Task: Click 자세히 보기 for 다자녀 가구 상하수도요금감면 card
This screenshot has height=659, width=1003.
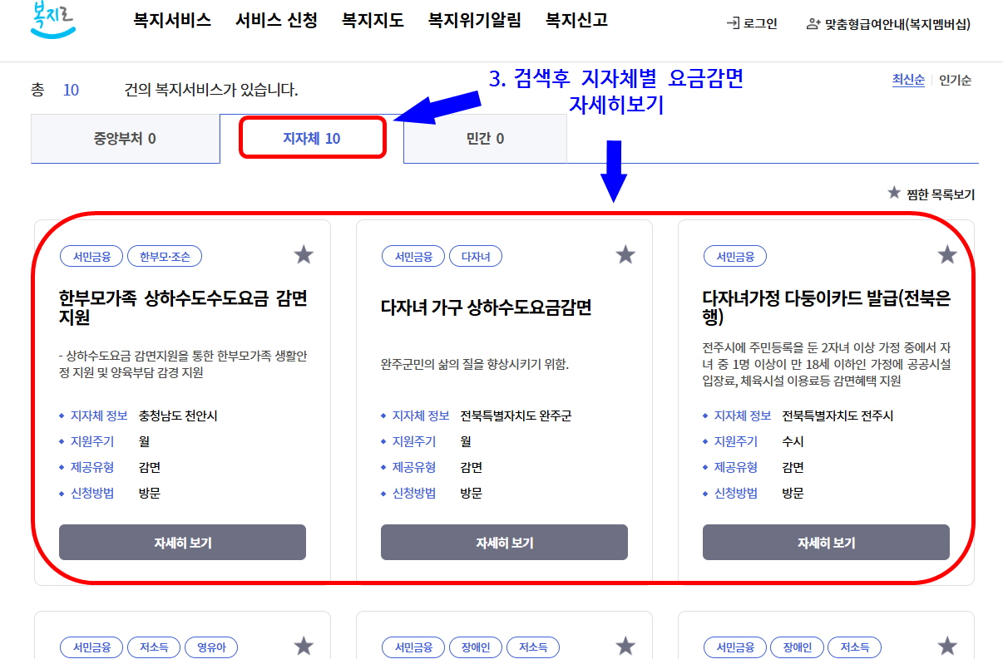Action: [504, 543]
